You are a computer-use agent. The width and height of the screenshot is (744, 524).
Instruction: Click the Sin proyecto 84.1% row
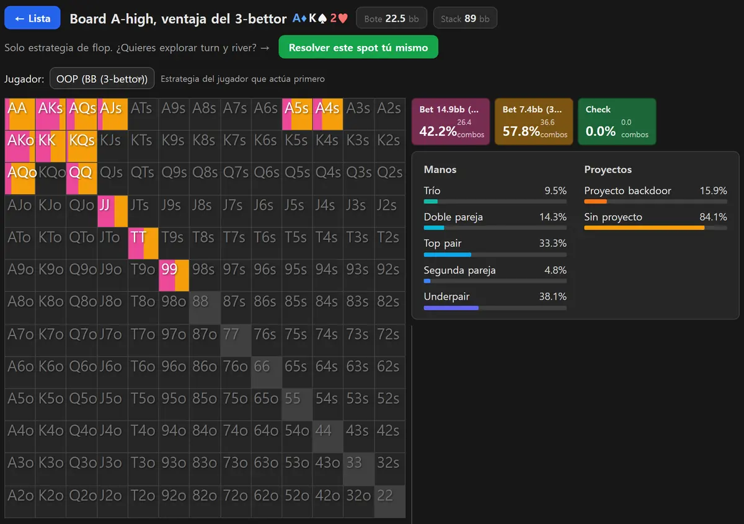pos(656,221)
